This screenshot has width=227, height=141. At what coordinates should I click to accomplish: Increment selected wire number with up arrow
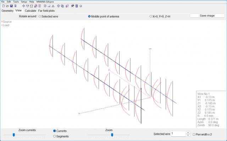point(188,132)
